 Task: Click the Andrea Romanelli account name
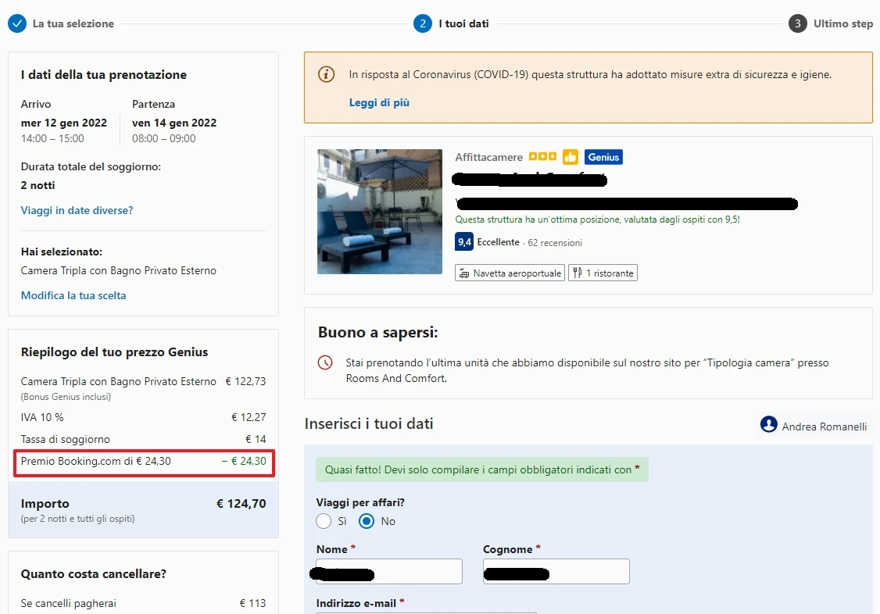pos(825,427)
